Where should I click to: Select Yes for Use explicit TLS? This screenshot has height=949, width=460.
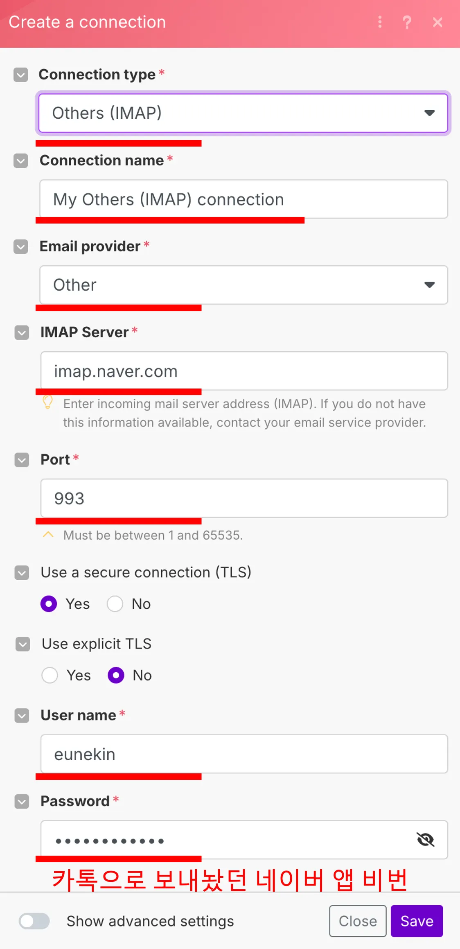click(x=50, y=675)
